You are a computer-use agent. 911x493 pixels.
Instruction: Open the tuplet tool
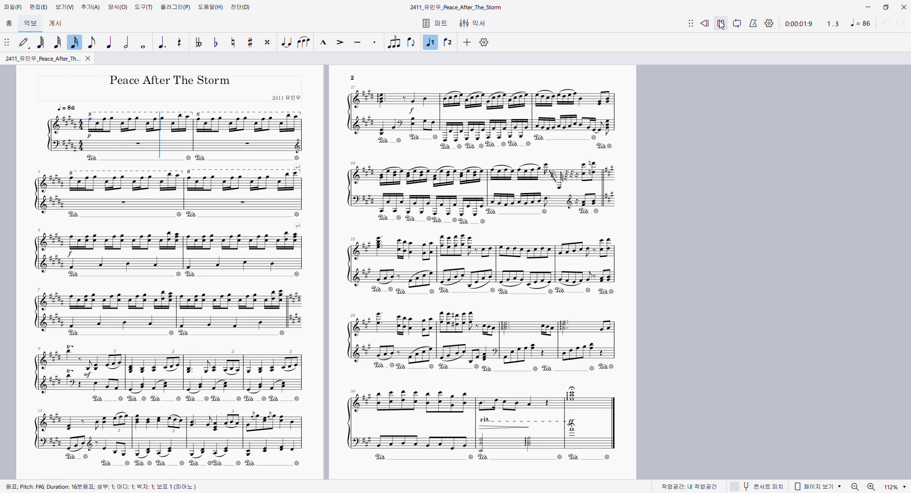click(x=394, y=43)
